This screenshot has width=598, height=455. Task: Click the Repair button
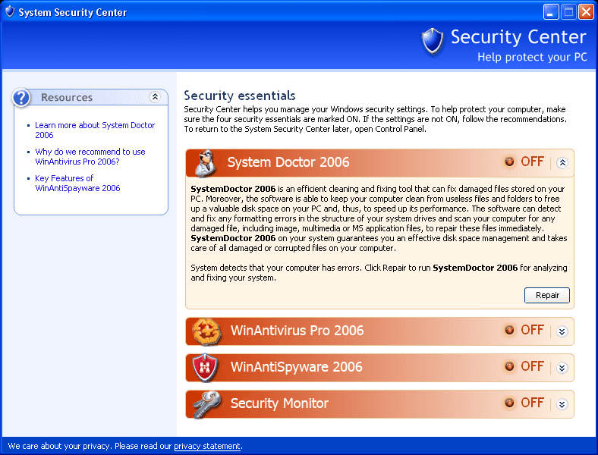(547, 295)
